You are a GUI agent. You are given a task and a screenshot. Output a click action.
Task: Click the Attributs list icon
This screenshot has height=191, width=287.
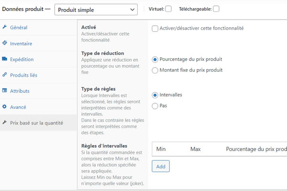point(5,91)
